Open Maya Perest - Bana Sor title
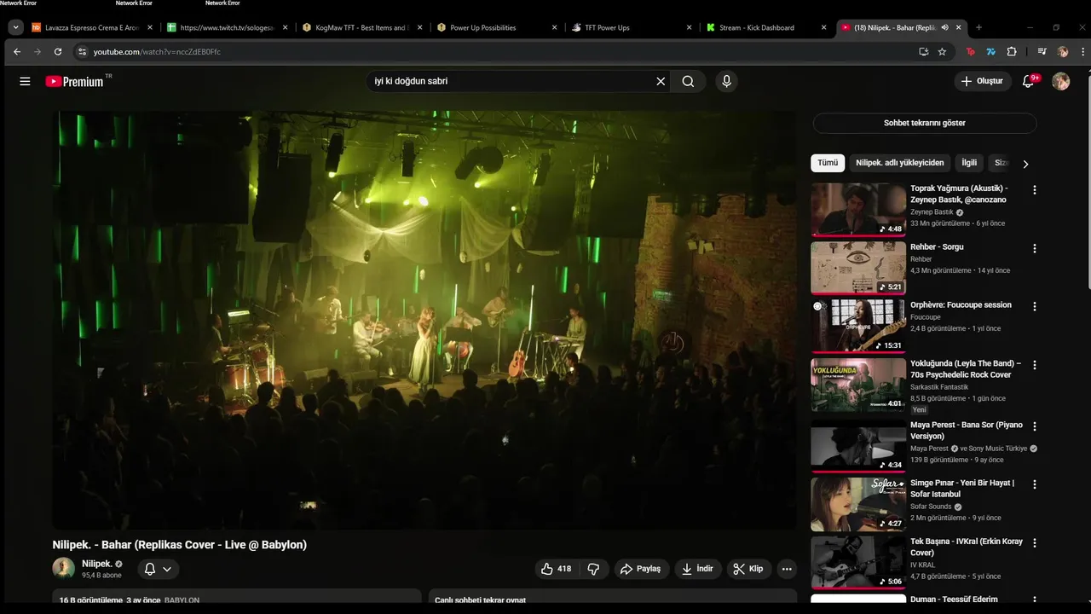Image resolution: width=1091 pixels, height=614 pixels. [x=967, y=431]
